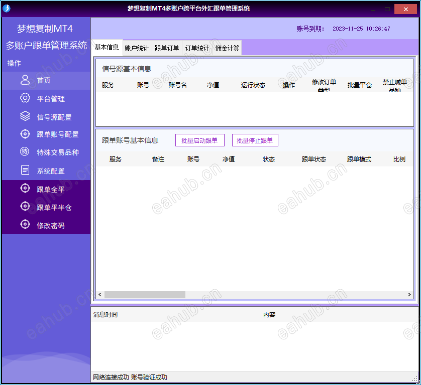Switch to the 跟单订单 tab

167,48
